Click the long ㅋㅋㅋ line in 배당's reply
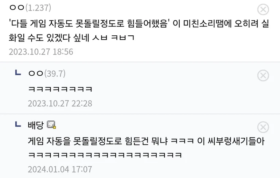 [x=105, y=155]
